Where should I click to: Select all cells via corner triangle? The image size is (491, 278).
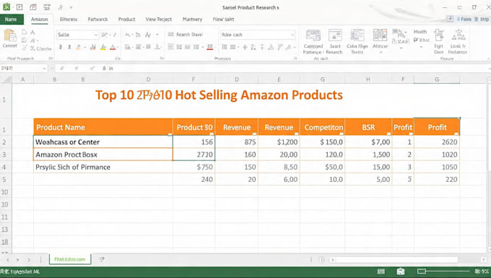coord(6,79)
